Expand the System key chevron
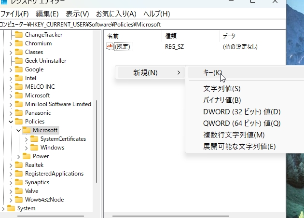The width and height of the screenshot is (304, 218). tap(3, 209)
